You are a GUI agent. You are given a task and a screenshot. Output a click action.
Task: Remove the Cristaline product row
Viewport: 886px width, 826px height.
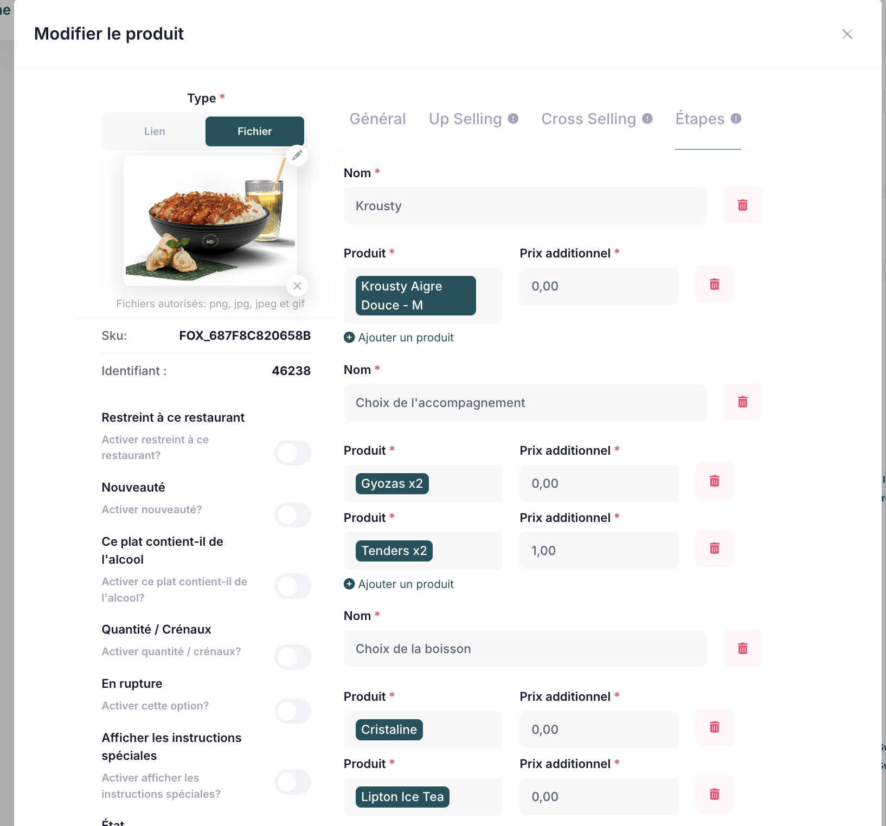[714, 727]
